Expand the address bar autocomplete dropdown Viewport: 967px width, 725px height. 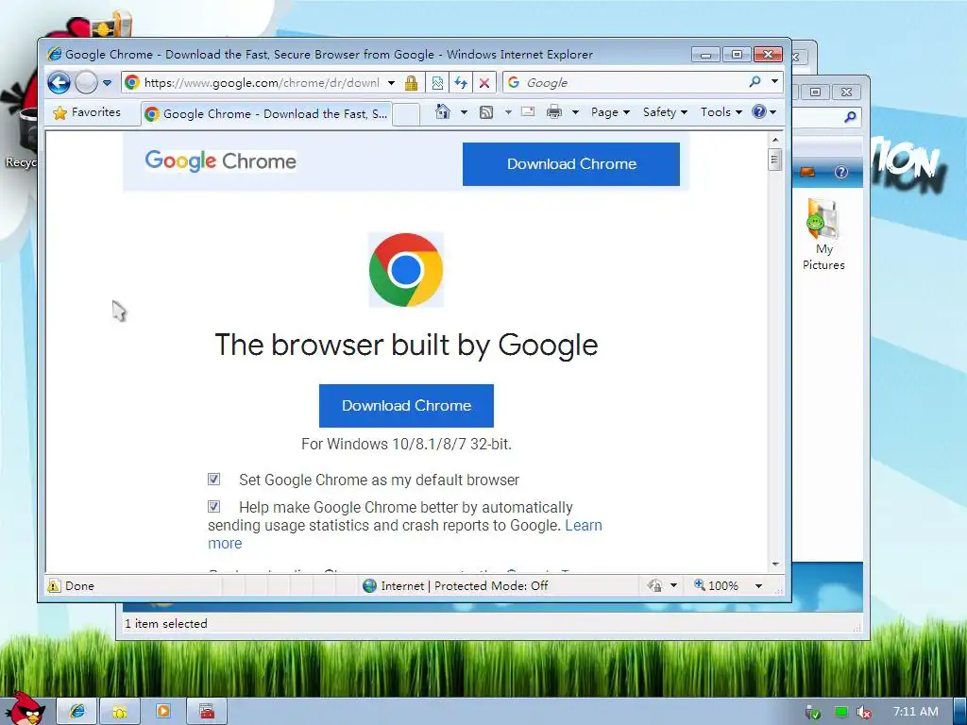click(391, 83)
